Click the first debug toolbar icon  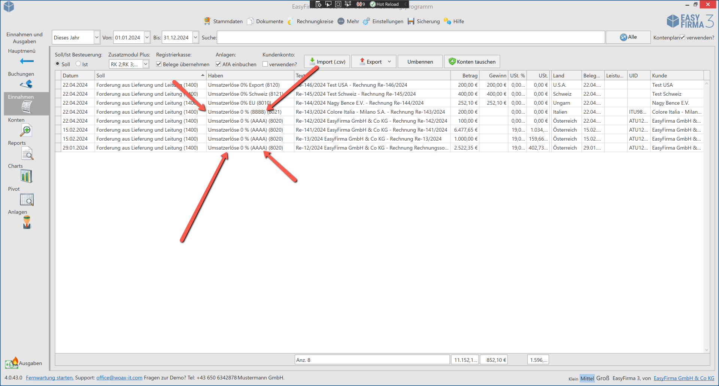[x=318, y=4]
